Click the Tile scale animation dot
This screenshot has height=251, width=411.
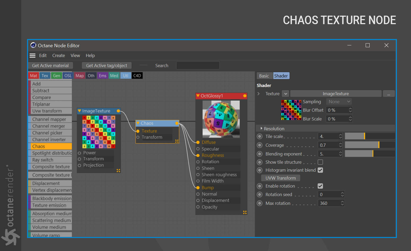[x=260, y=136]
